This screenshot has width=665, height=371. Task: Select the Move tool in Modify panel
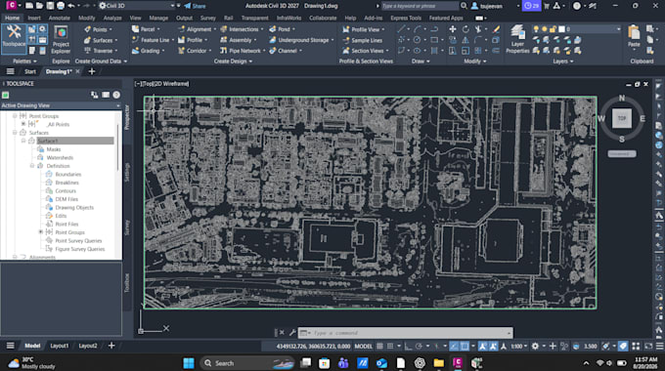(453, 29)
